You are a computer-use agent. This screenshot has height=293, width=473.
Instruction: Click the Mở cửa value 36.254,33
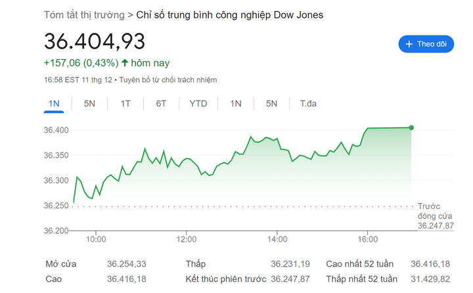[x=127, y=264]
